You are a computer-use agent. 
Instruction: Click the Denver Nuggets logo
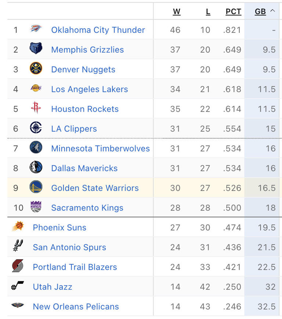point(36,69)
